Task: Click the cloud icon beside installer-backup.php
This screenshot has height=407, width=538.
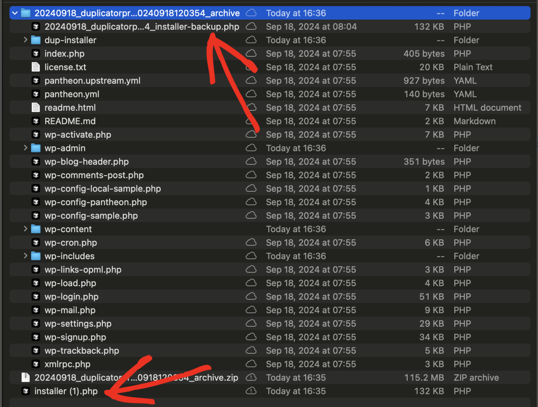Action: [x=251, y=27]
